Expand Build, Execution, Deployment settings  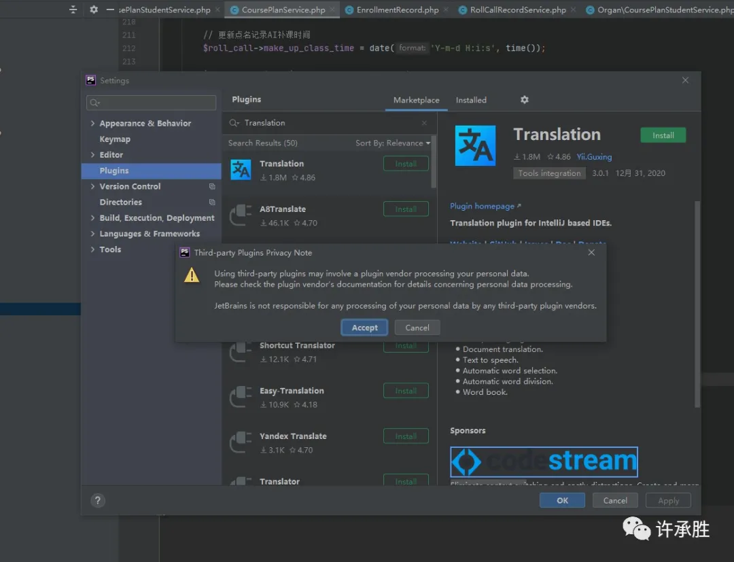(x=92, y=217)
